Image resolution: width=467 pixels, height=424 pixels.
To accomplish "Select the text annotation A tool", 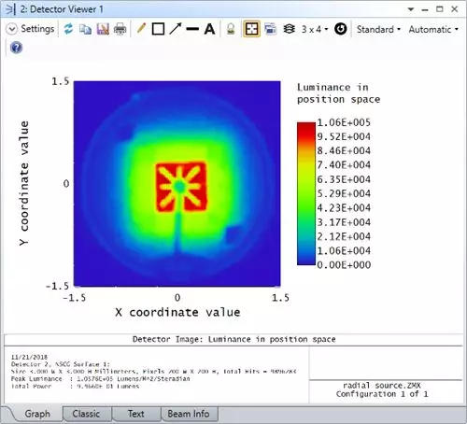I will [209, 29].
